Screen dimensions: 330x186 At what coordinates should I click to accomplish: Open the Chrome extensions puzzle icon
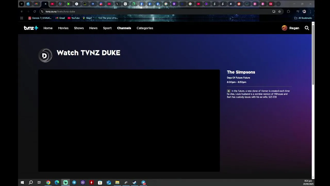pyautogui.click(x=288, y=11)
